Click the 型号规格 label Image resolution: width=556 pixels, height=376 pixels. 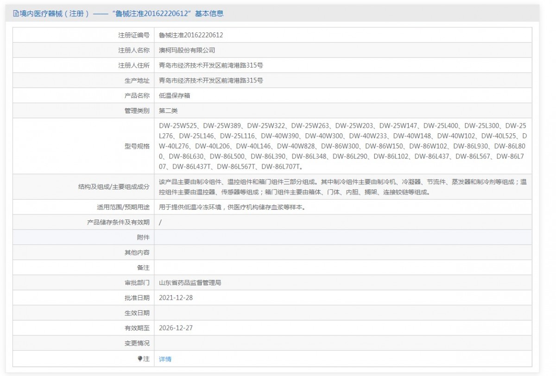click(x=137, y=146)
